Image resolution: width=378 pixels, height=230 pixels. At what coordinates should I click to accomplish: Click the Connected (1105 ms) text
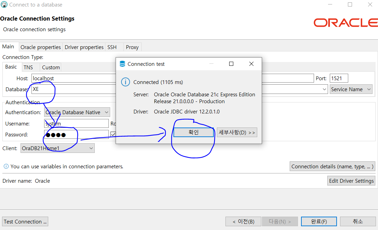pyautogui.click(x=158, y=82)
